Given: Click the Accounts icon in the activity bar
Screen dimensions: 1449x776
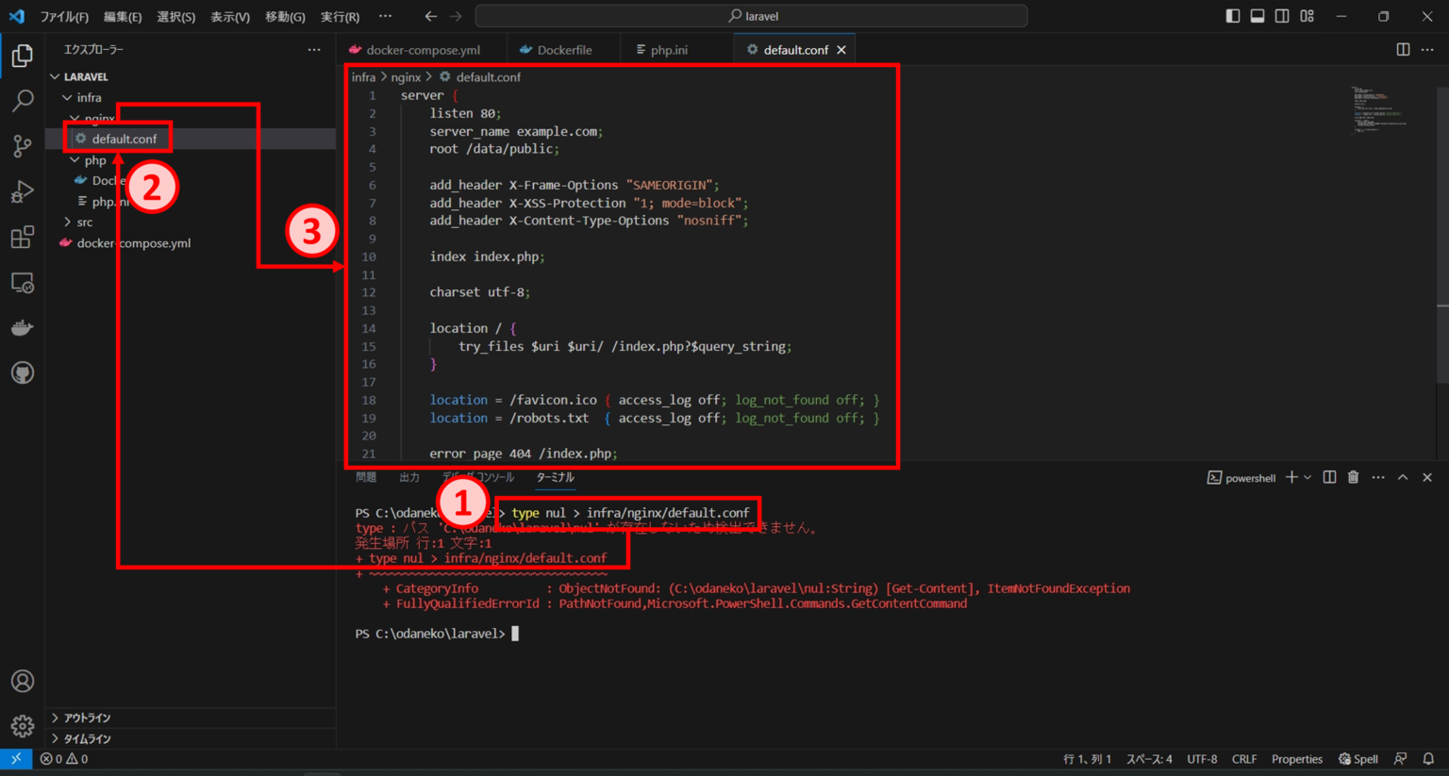Looking at the screenshot, I should (21, 680).
